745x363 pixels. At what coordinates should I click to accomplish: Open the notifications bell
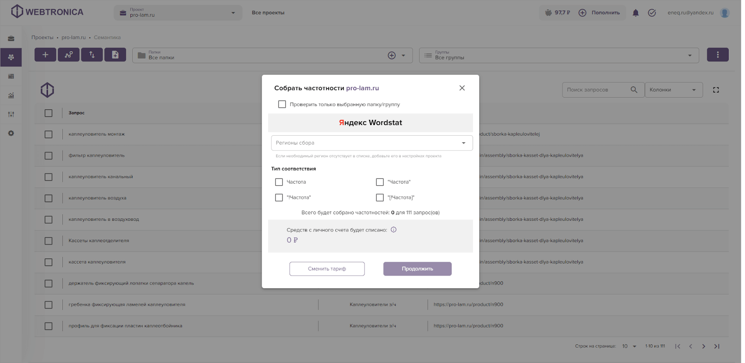[636, 13]
